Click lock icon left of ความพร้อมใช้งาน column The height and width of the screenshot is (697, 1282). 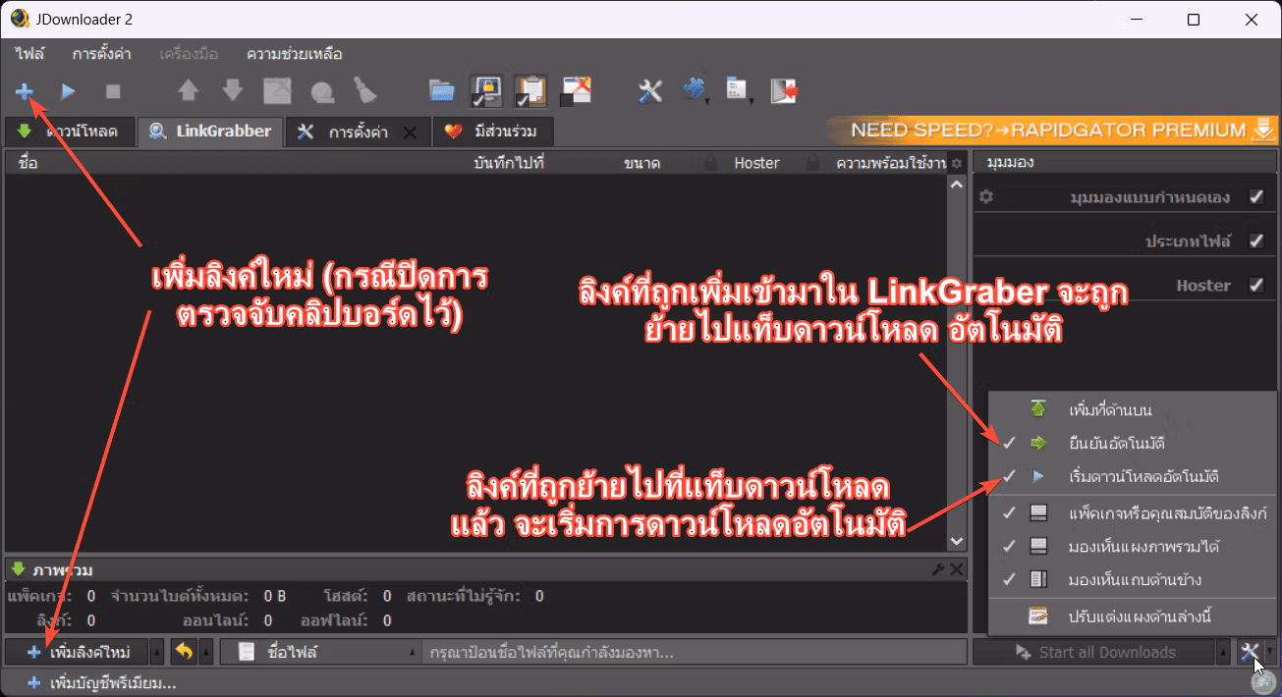click(812, 163)
